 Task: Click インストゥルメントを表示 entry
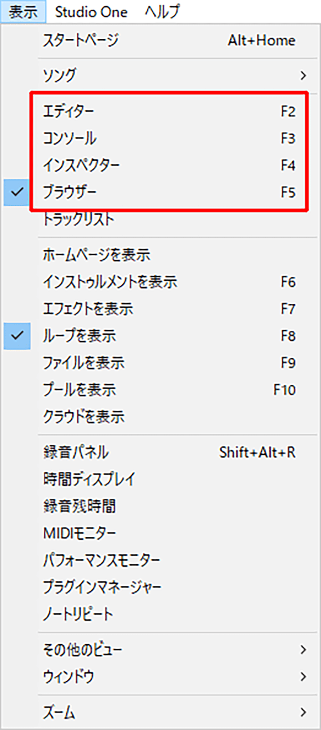pyautogui.click(x=160, y=282)
